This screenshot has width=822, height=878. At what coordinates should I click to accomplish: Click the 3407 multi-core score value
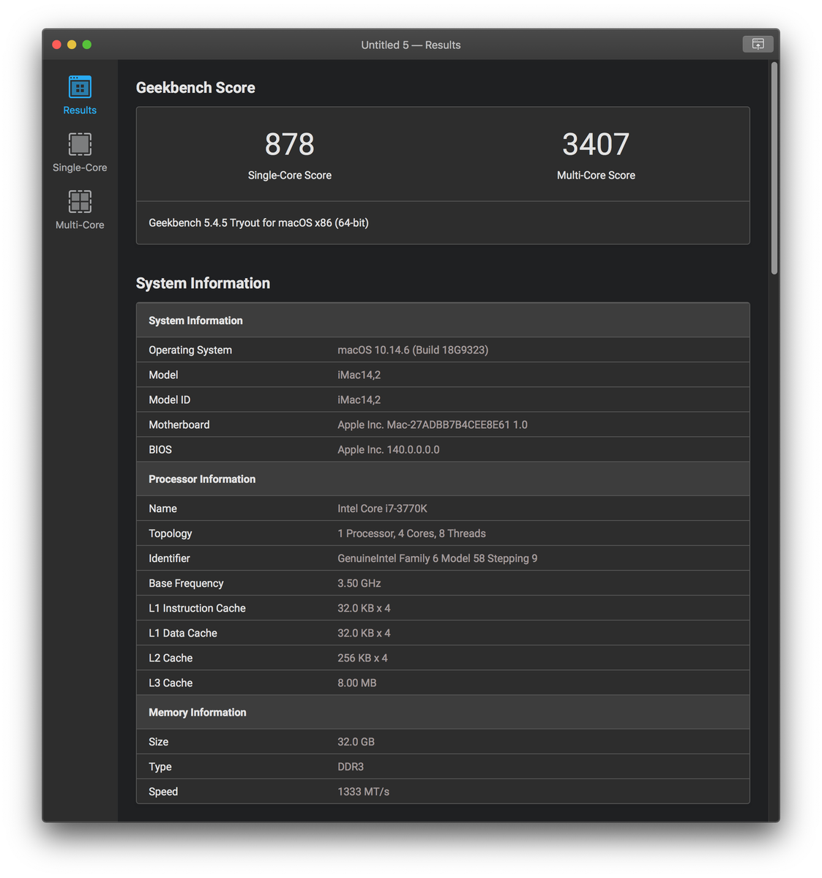pyautogui.click(x=596, y=144)
